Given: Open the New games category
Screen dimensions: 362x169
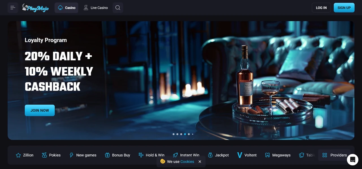Looking at the screenshot, I should click(83, 155).
